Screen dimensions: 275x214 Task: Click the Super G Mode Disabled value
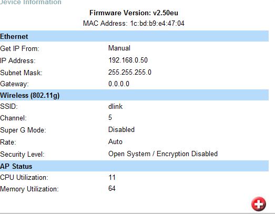point(121,130)
